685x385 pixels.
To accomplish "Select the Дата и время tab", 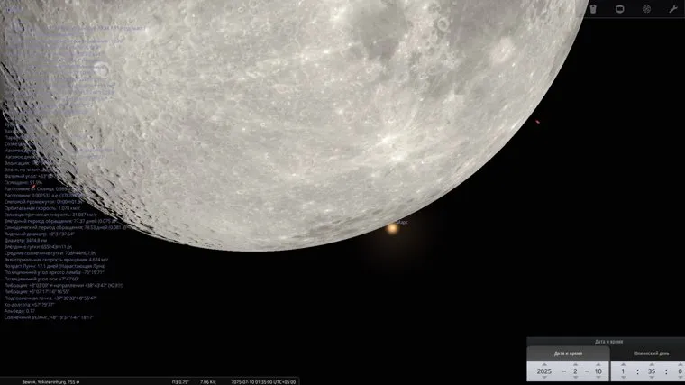I will click(569, 353).
